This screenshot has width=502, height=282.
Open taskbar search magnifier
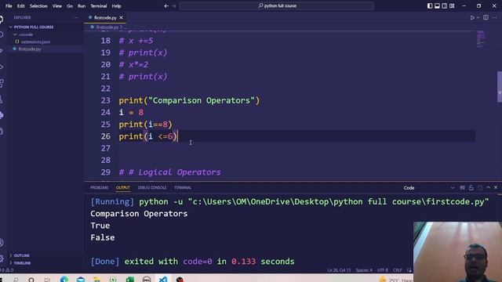click(16, 280)
